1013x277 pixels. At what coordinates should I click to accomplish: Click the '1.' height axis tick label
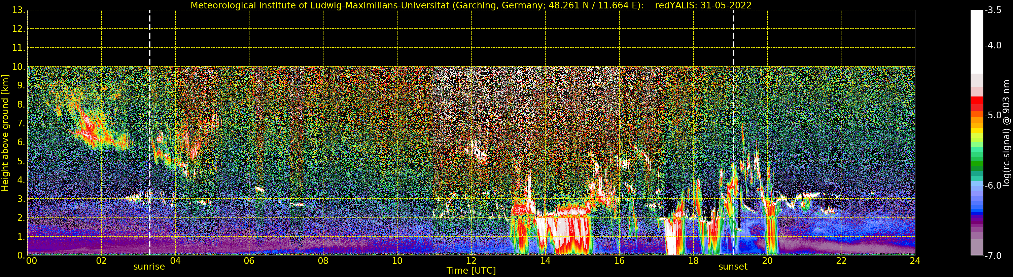pyautogui.click(x=21, y=237)
